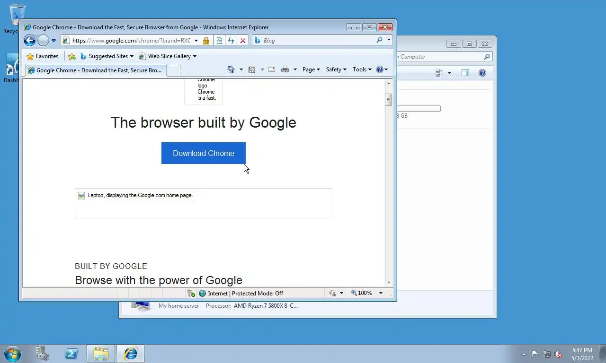Switch to Windows Explorer in taskbar
606x363 pixels.
point(101,354)
